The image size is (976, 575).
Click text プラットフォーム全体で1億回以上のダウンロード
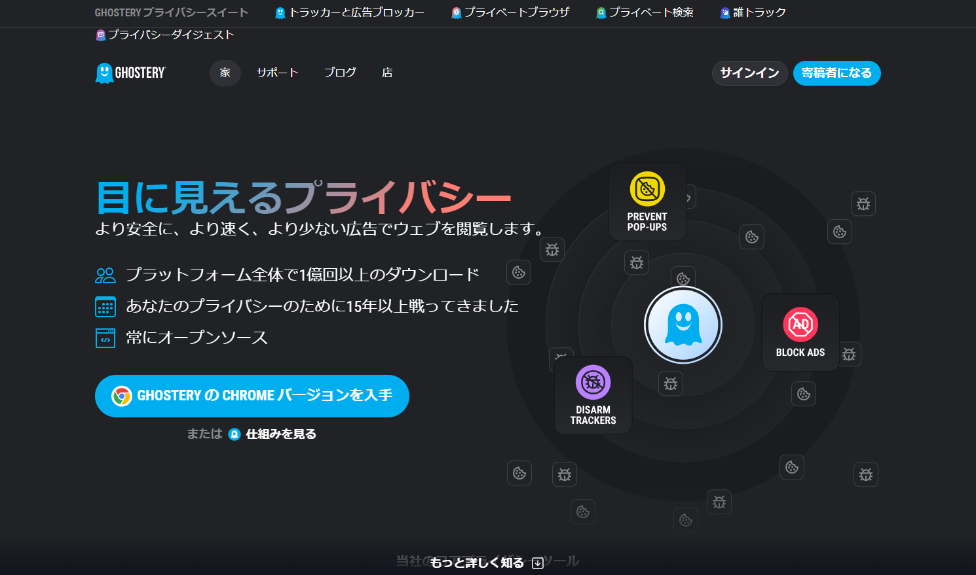[303, 275]
